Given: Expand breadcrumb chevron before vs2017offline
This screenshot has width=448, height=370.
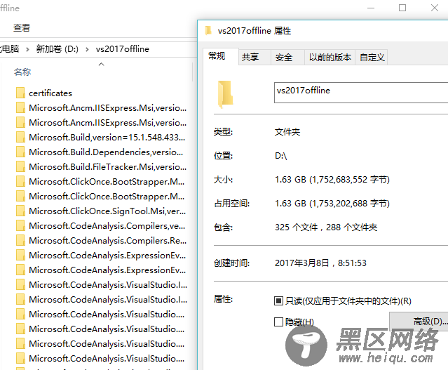Looking at the screenshot, I should coord(87,49).
